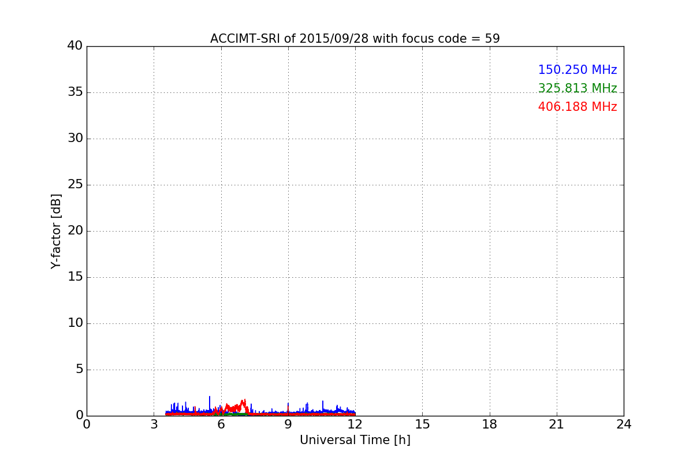Click the y-axis tick label 25
Screen dimensions: 693x462
[x=74, y=185]
